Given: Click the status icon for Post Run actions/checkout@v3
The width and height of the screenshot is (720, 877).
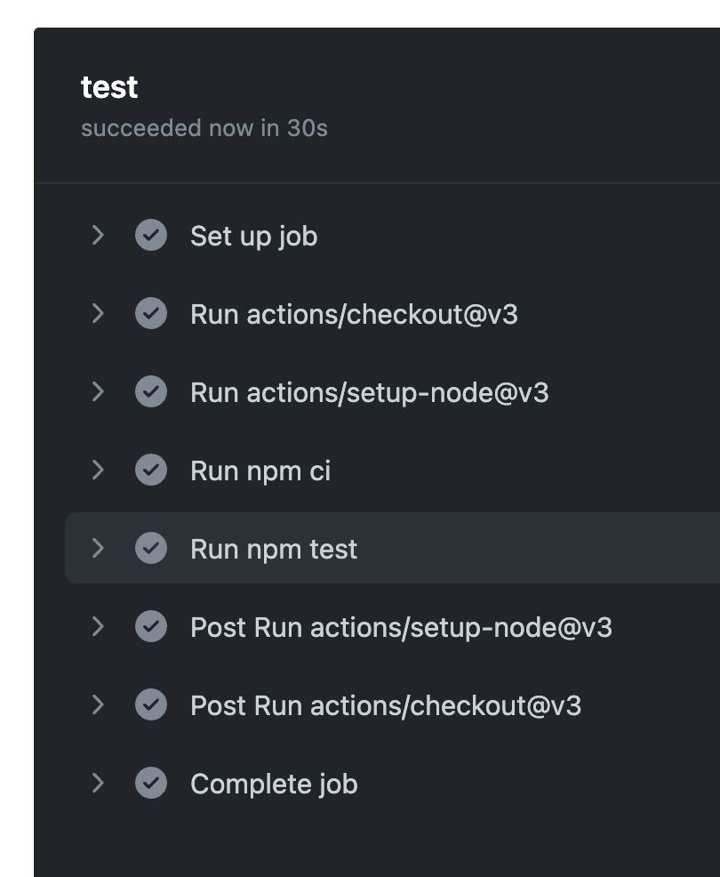Looking at the screenshot, I should coord(151,705).
